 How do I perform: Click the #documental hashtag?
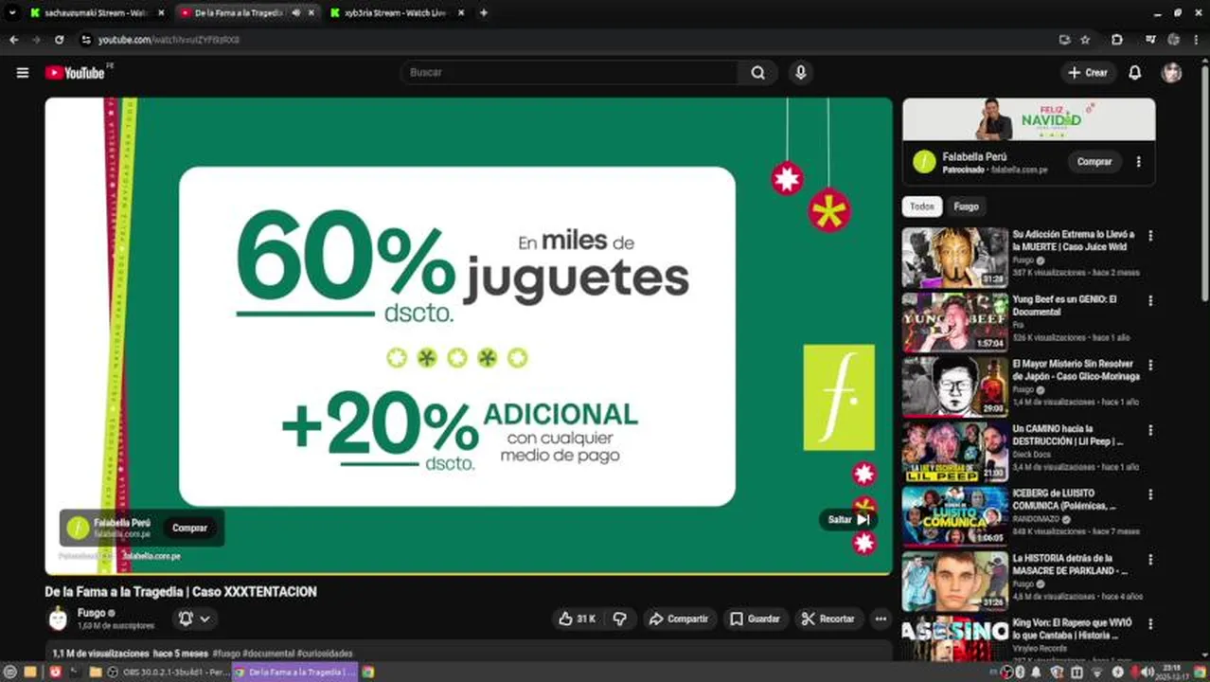click(268, 654)
